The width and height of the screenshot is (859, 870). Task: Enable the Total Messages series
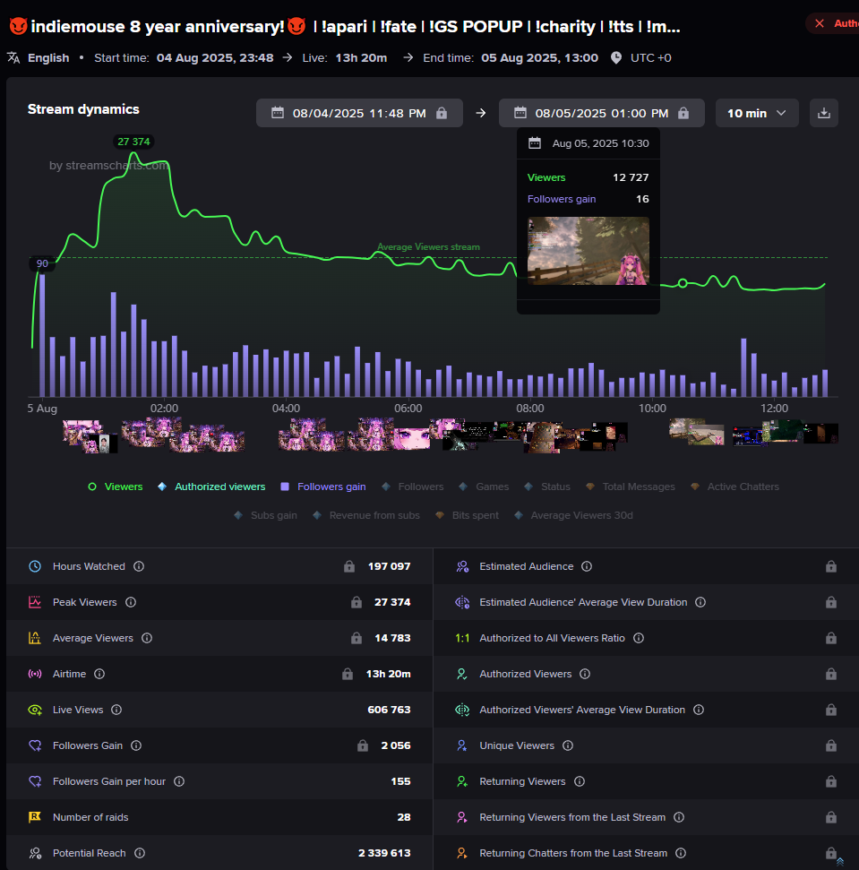[631, 487]
